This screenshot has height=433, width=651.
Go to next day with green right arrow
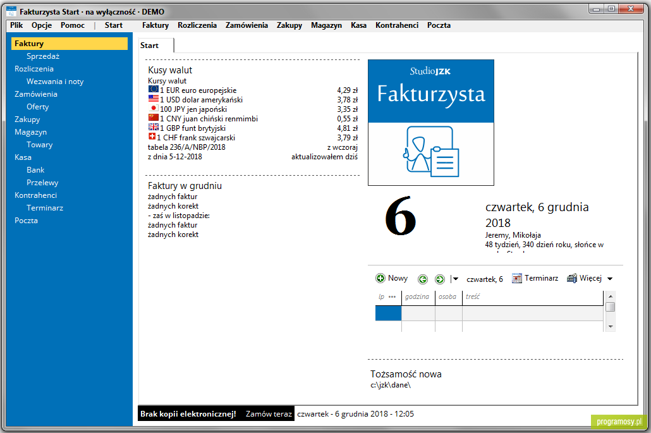tap(440, 279)
